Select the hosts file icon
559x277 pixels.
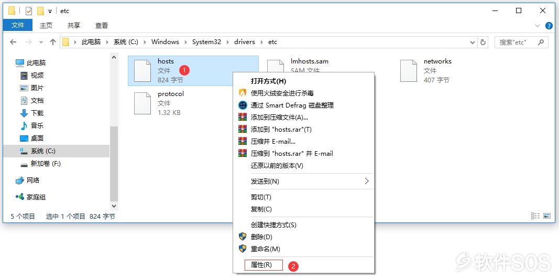(x=143, y=71)
